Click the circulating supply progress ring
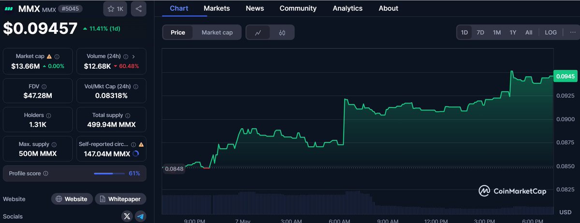 [135, 154]
